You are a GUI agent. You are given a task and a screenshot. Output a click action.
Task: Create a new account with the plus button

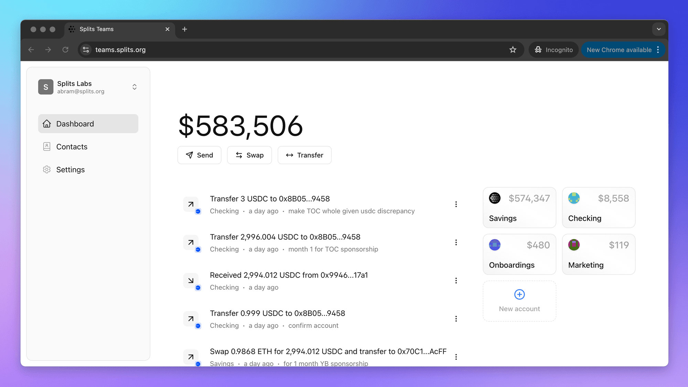click(x=519, y=294)
